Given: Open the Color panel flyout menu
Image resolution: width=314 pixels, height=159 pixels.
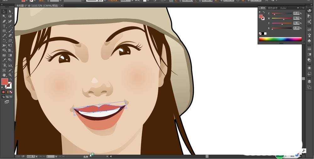Looking at the screenshot, I should coord(302,8).
